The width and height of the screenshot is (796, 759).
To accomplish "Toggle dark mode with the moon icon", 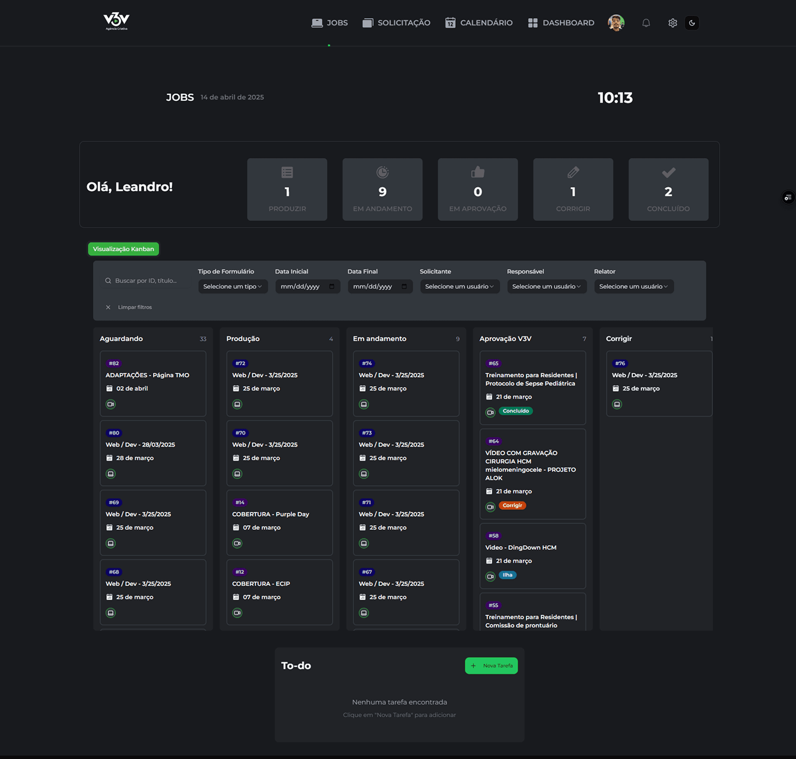I will 692,23.
